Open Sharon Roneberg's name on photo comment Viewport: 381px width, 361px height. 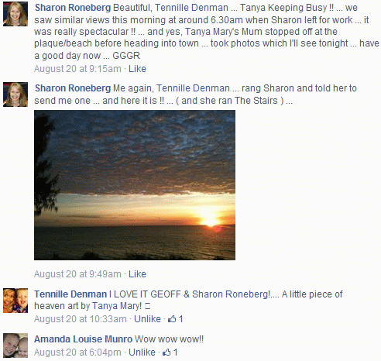tap(73, 88)
